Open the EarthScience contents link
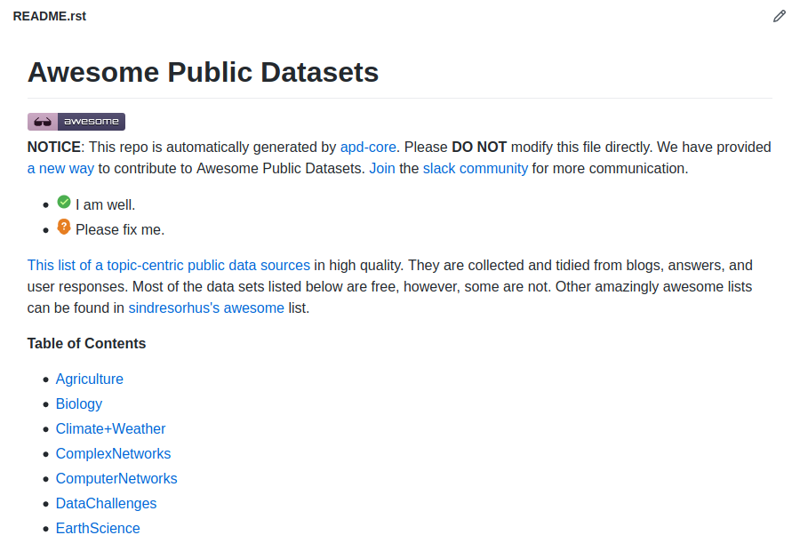The image size is (800, 543). tap(98, 528)
